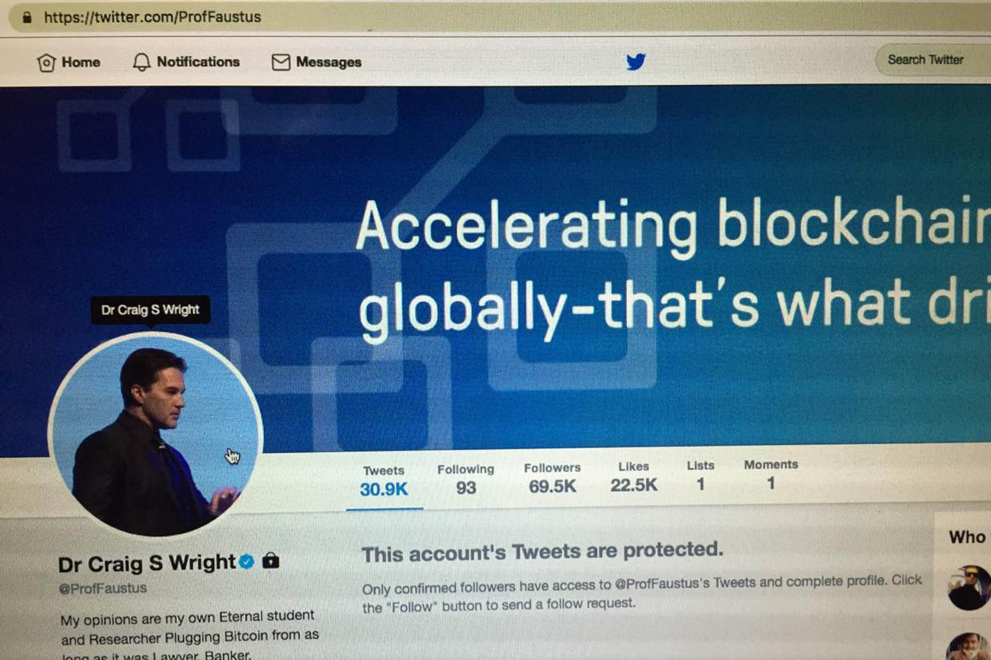
Task: Open the Messages envelope icon
Action: point(281,62)
